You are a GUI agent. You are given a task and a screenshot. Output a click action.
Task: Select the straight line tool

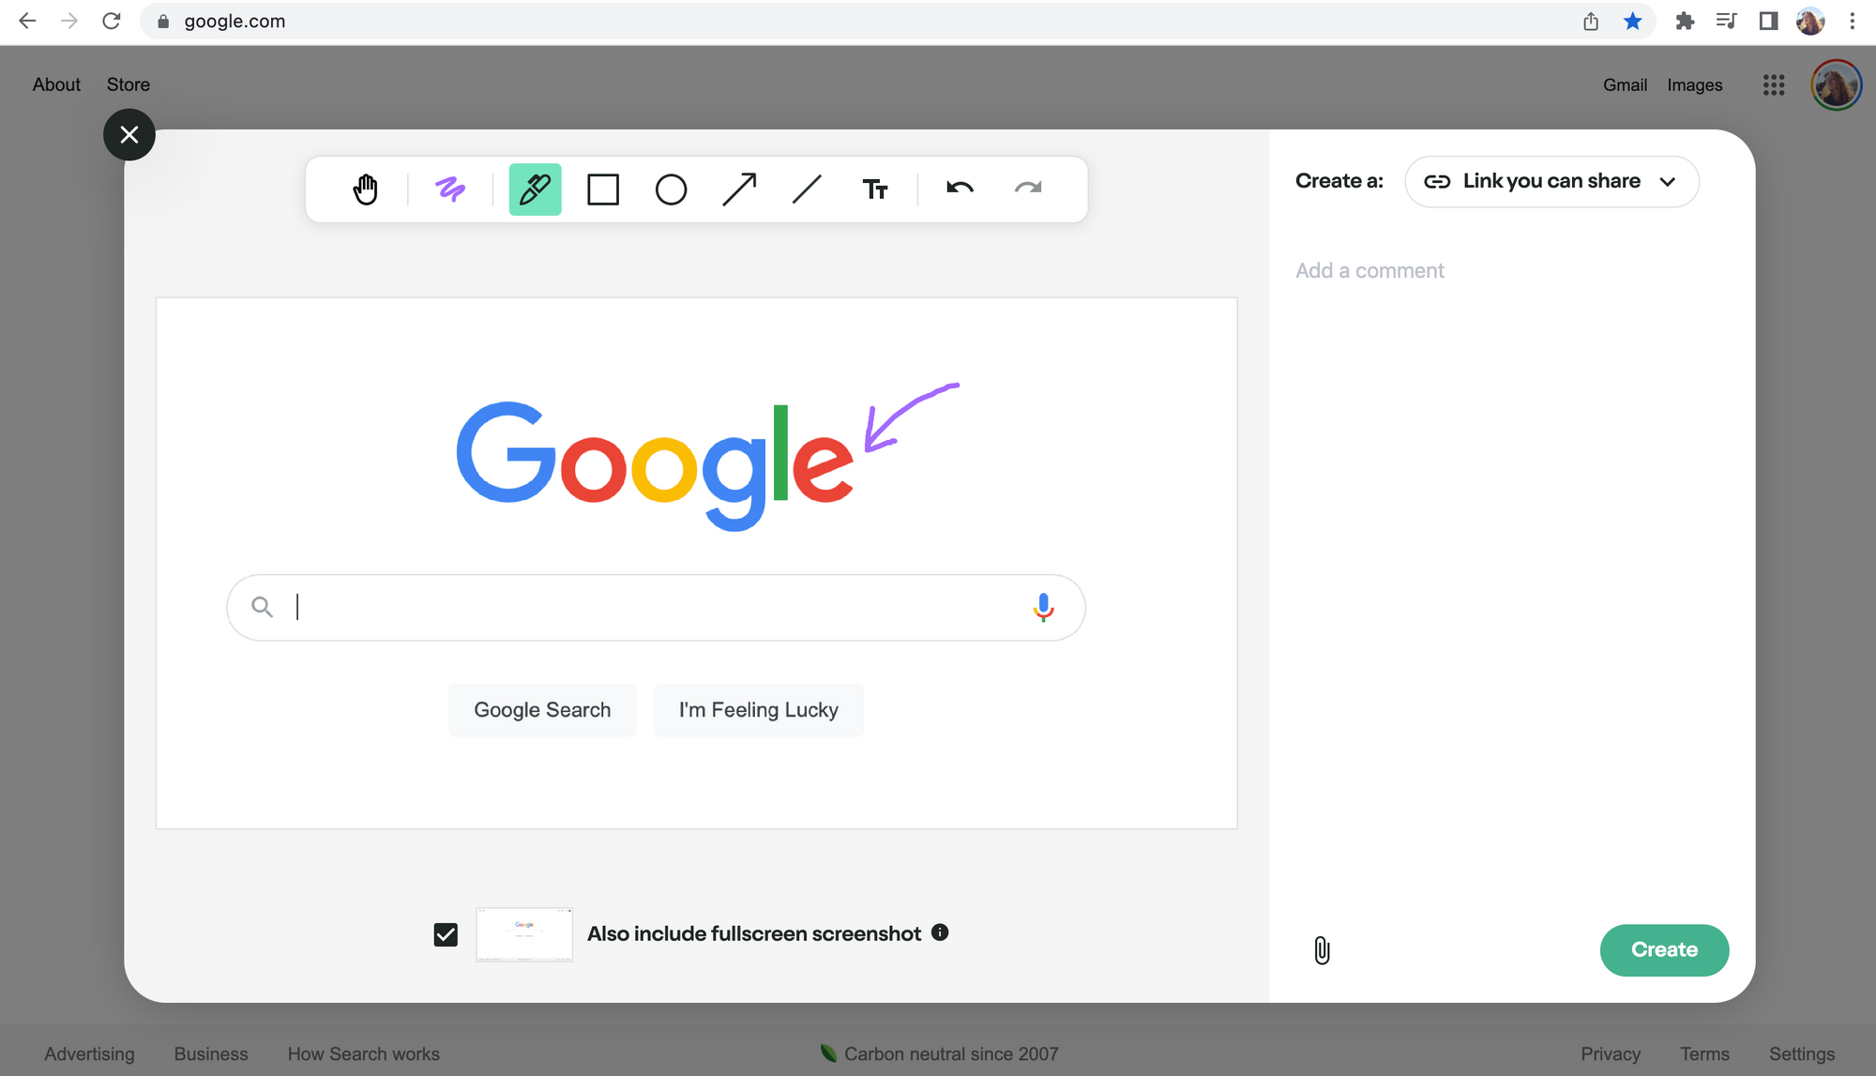point(807,189)
